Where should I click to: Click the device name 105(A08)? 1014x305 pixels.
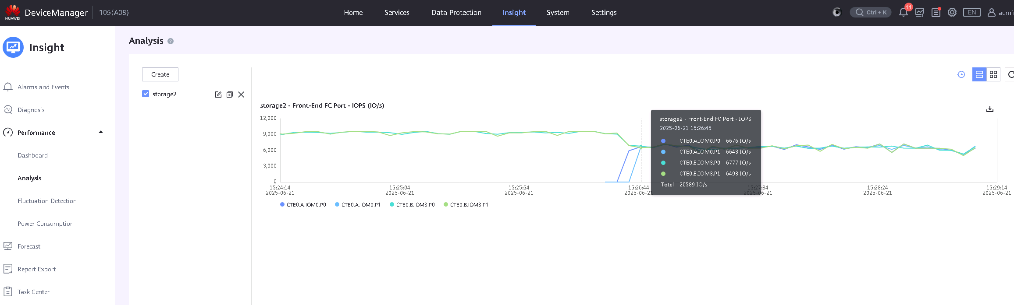[114, 13]
